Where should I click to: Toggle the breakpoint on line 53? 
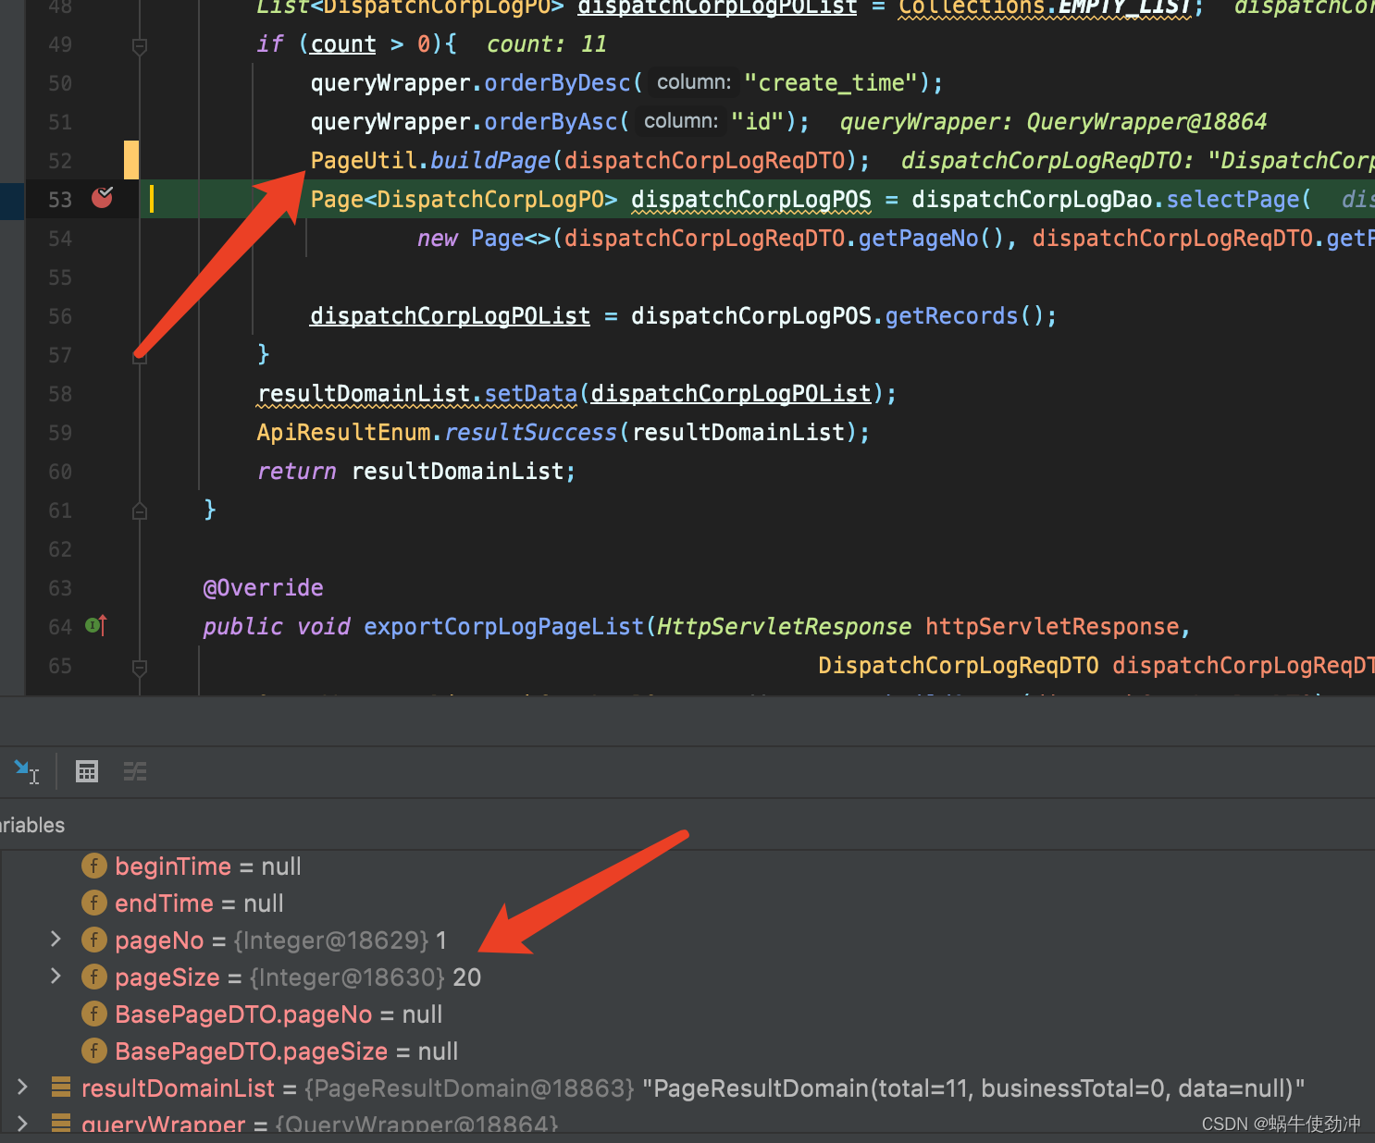(102, 198)
